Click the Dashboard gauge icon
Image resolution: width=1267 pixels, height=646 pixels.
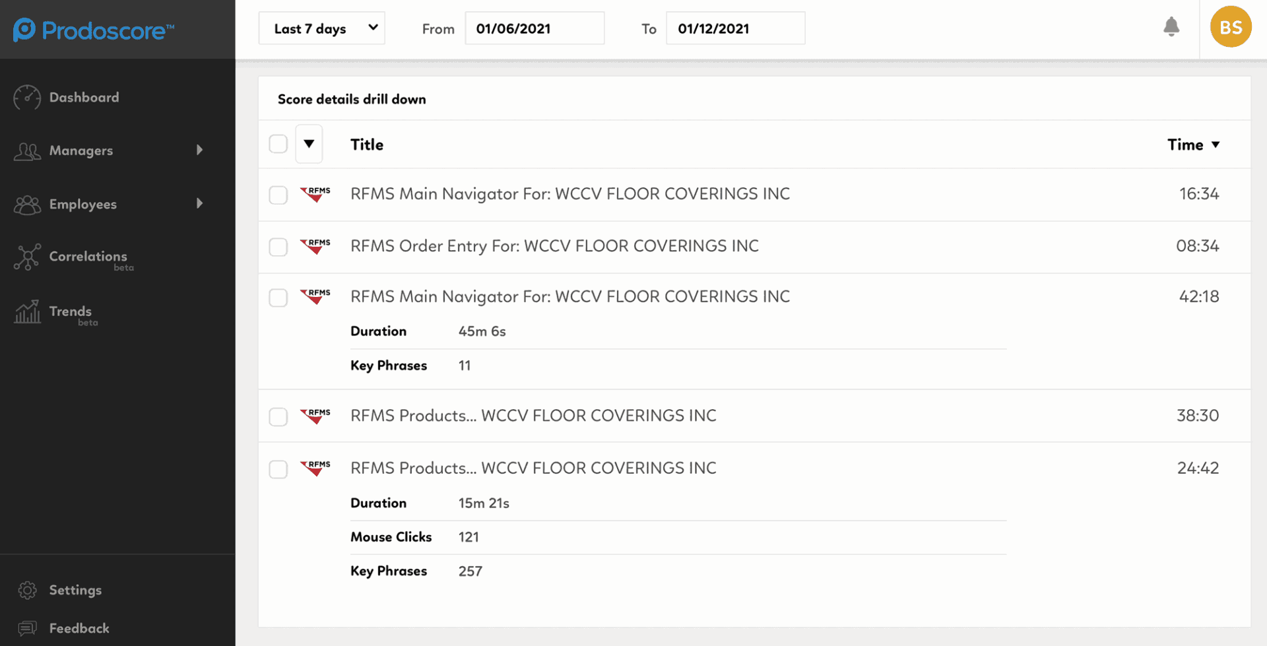(27, 98)
